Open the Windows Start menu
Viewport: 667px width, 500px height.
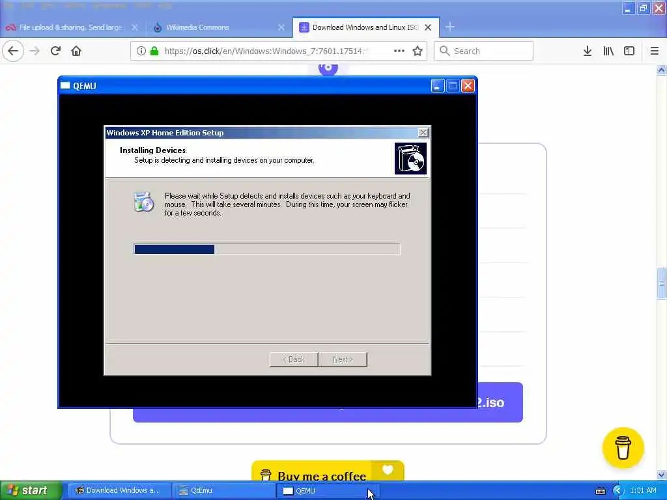pos(31,491)
